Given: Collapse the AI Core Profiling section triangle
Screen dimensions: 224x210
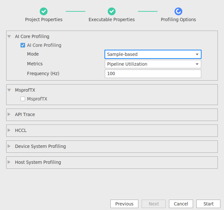Looking at the screenshot, I should coord(9,36).
